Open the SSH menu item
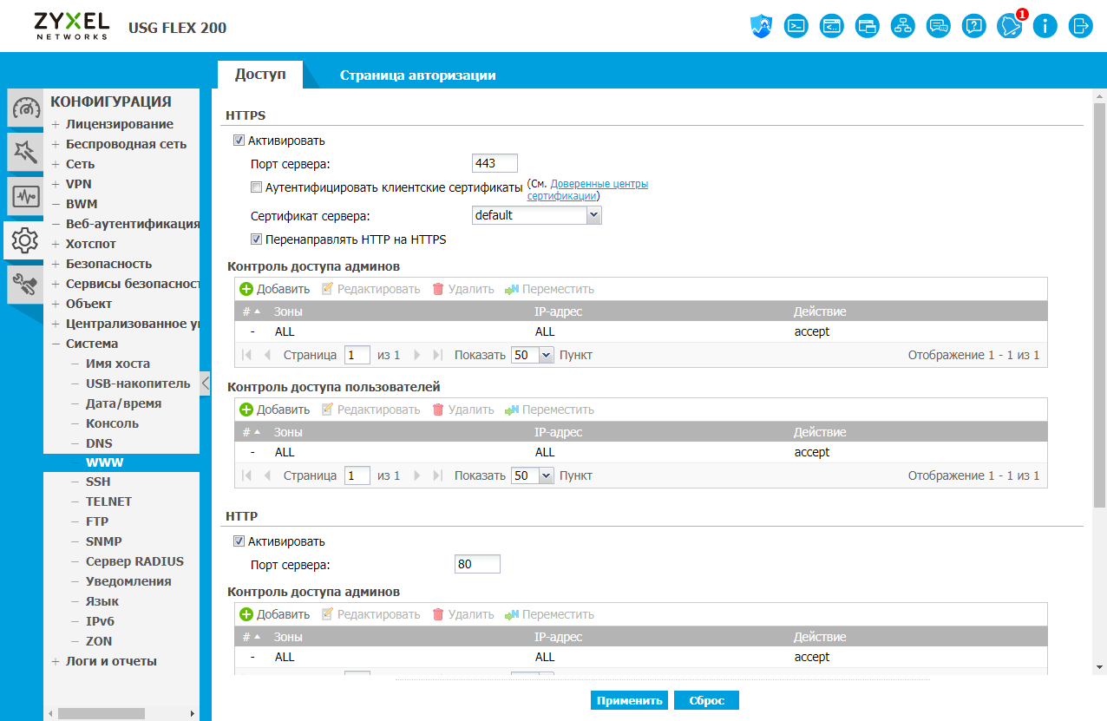The height and width of the screenshot is (721, 1107). point(98,482)
